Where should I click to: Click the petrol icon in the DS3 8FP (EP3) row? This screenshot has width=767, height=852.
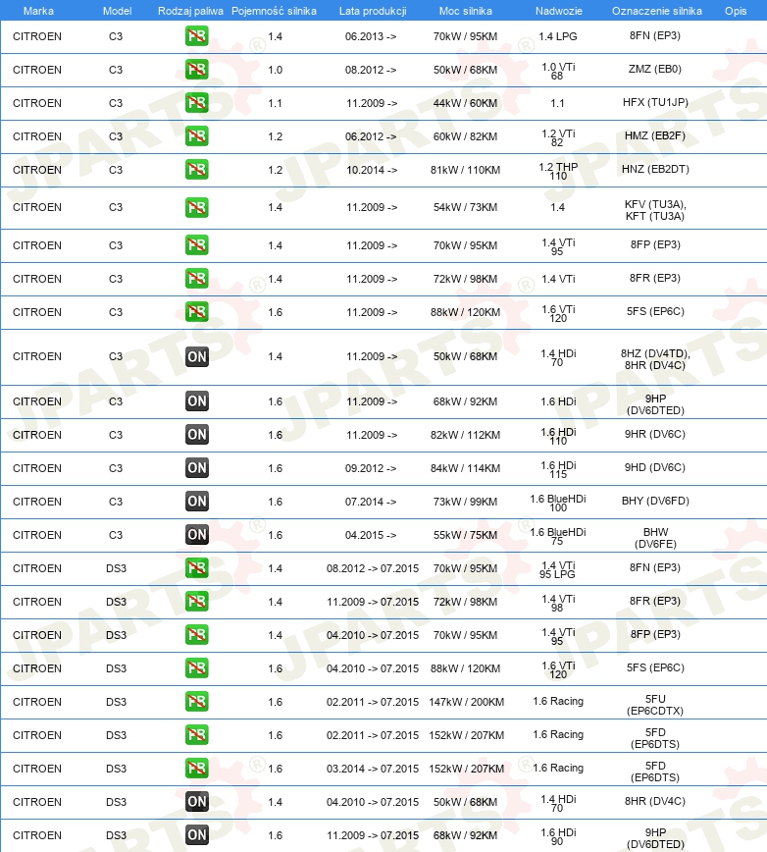click(196, 635)
